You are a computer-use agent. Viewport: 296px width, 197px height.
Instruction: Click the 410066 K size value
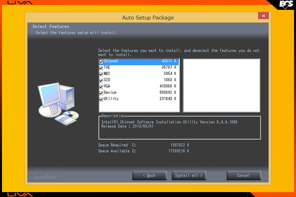pos(168,86)
